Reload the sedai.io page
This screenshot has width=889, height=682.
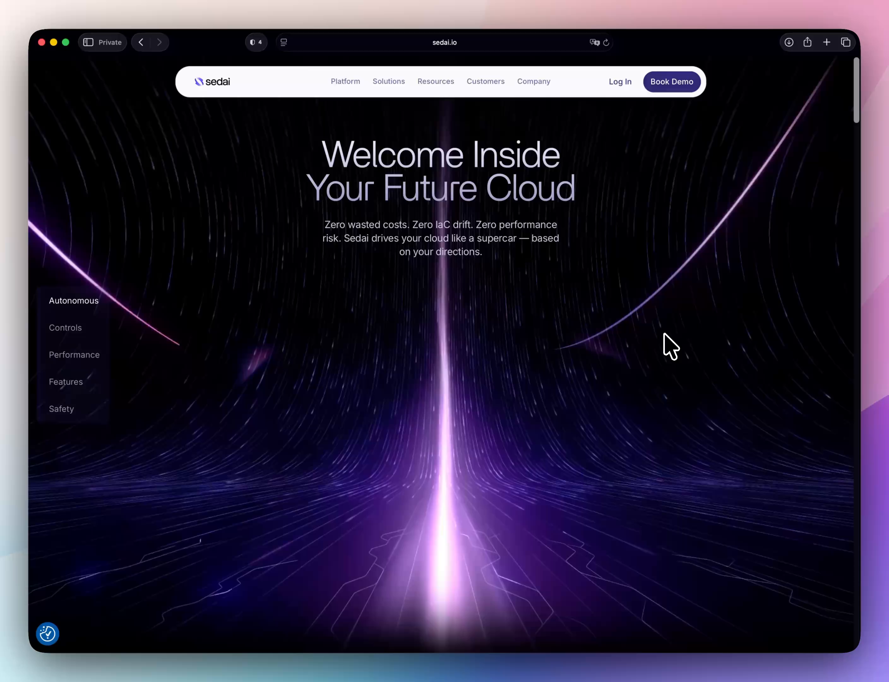[606, 42]
